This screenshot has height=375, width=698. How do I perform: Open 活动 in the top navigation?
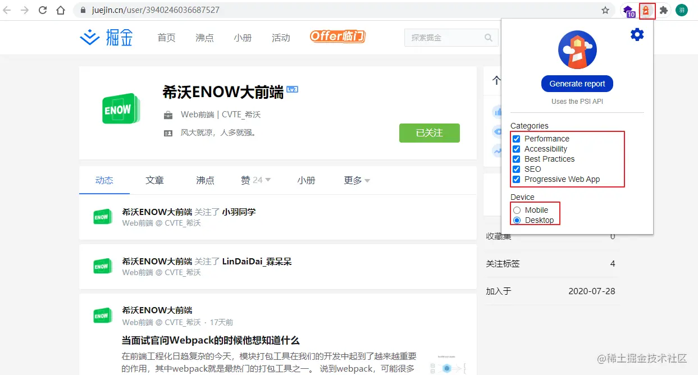tap(281, 38)
